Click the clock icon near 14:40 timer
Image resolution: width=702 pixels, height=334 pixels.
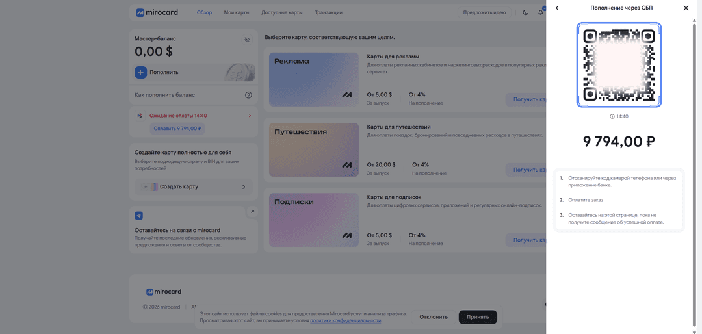point(612,116)
